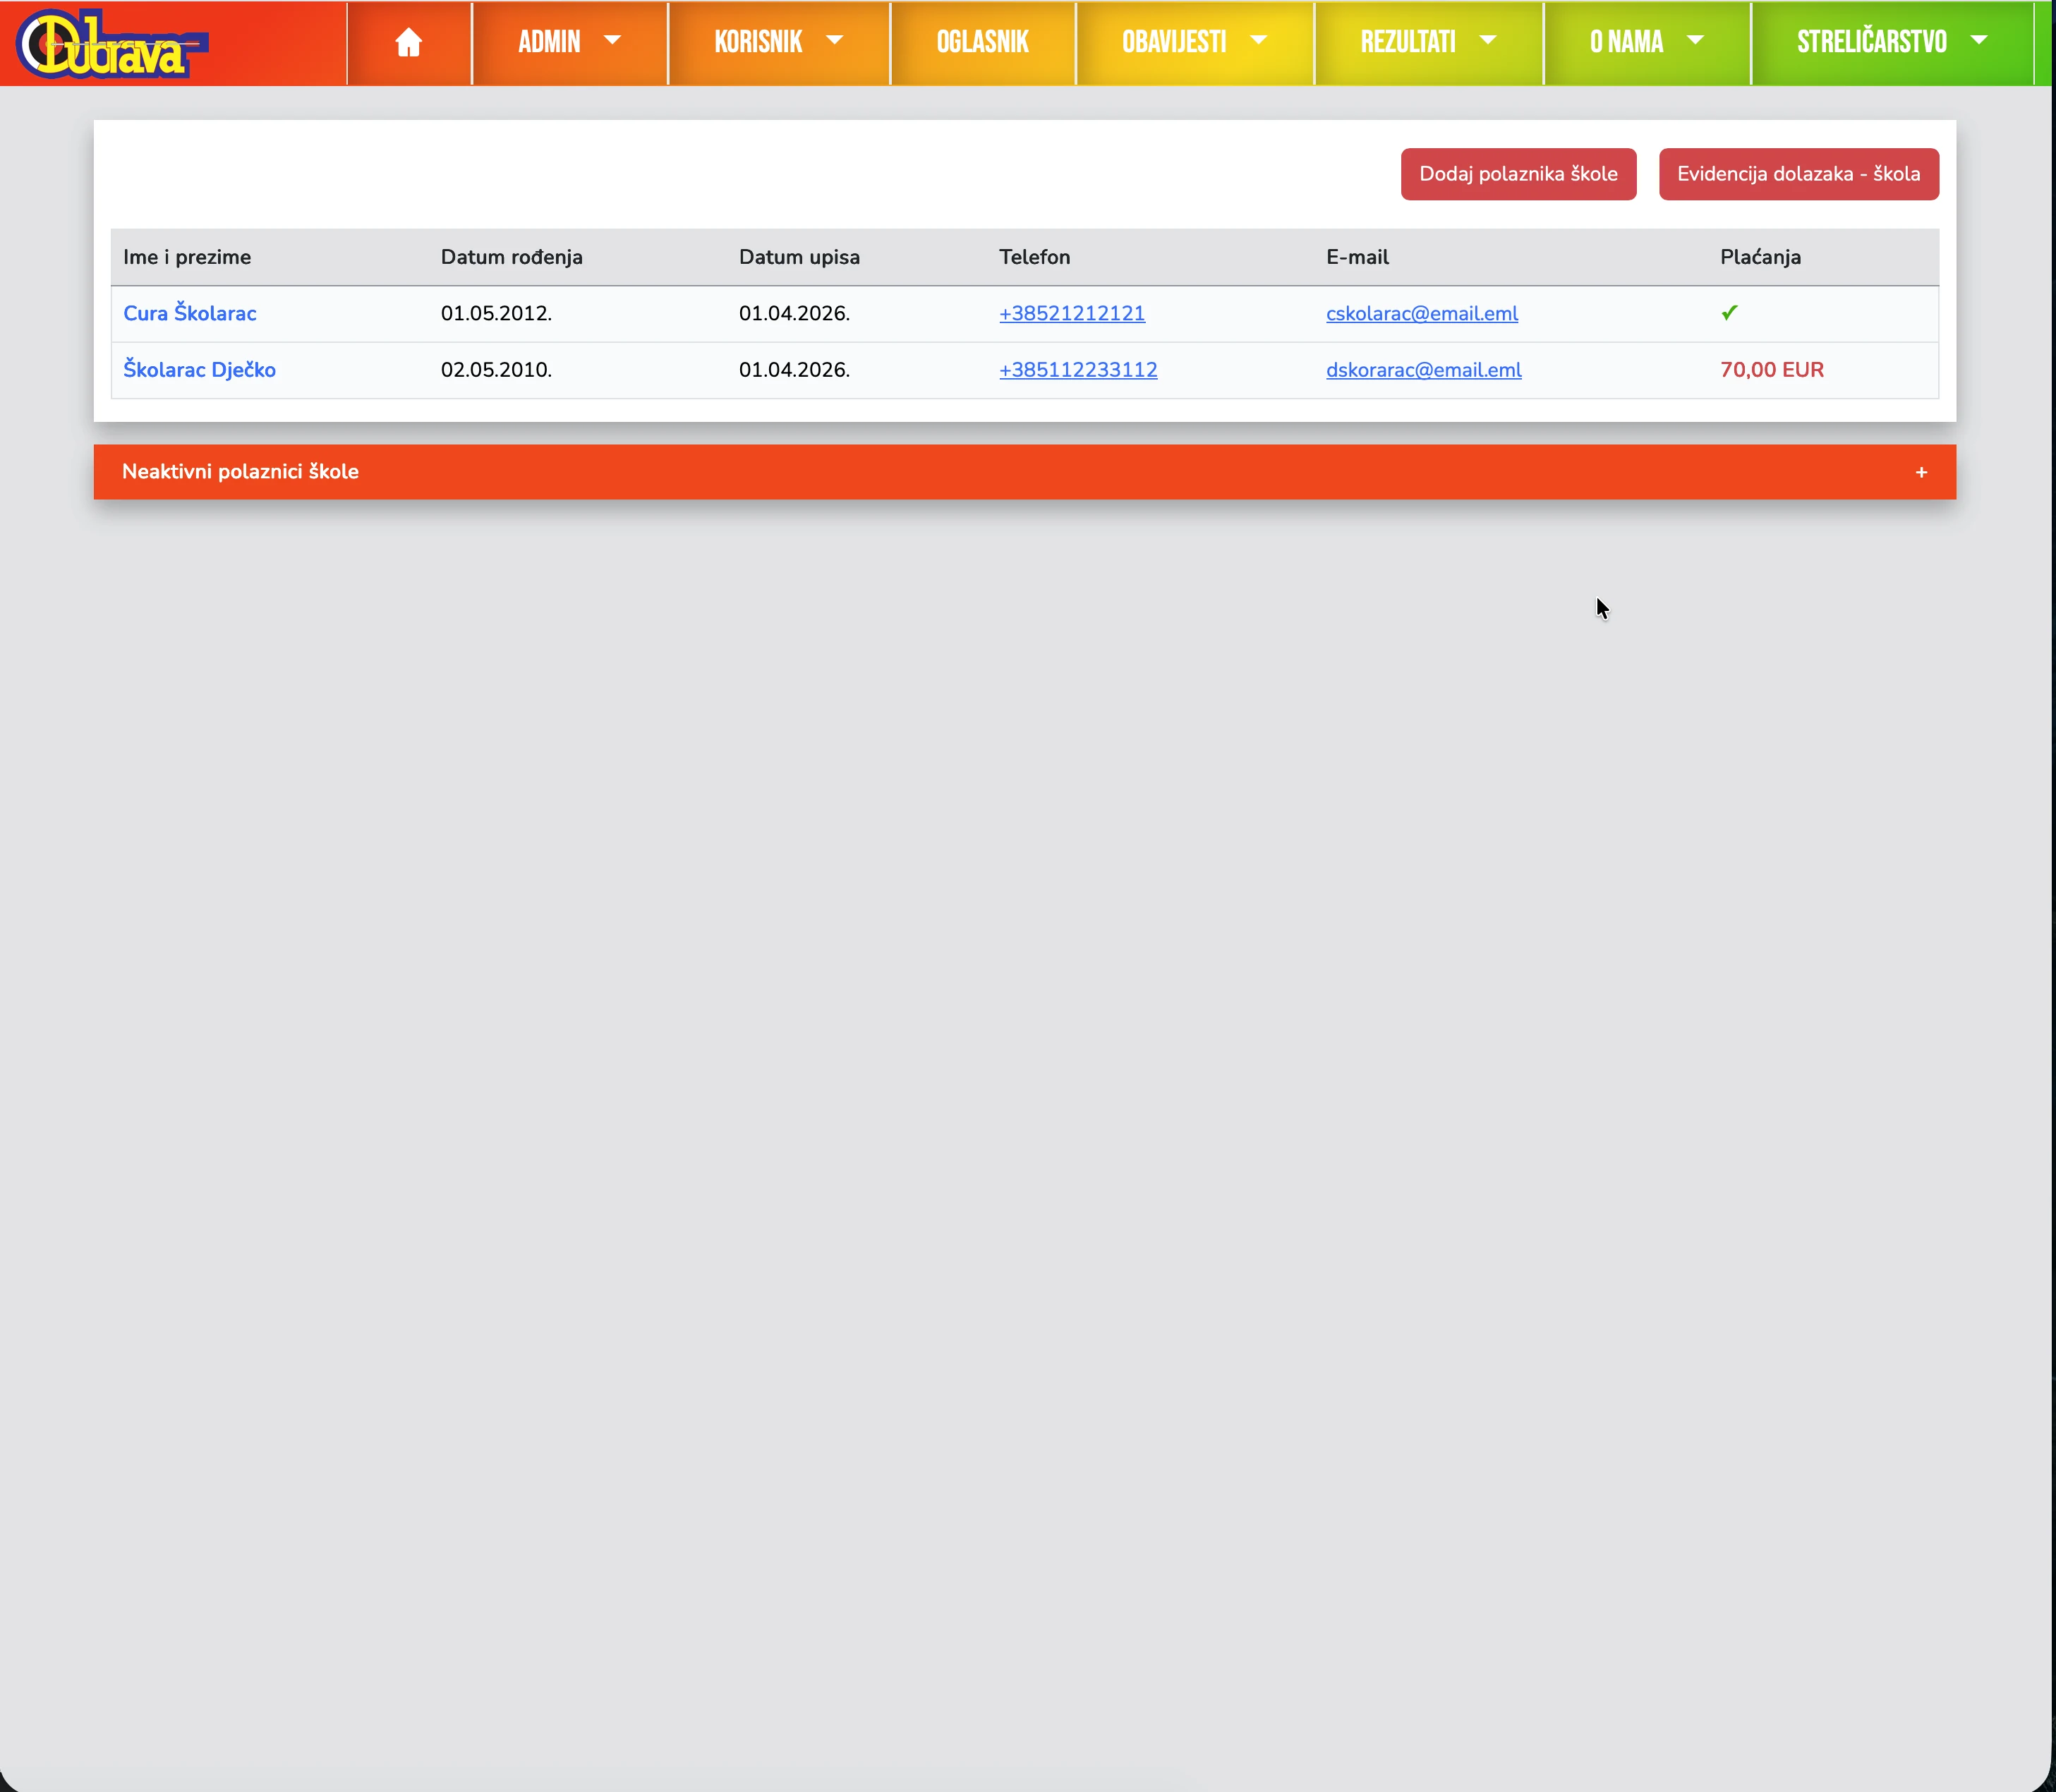This screenshot has height=1792, width=2056.
Task: Click plus icon on Neaktivni polaznici bar
Action: pos(1921,472)
